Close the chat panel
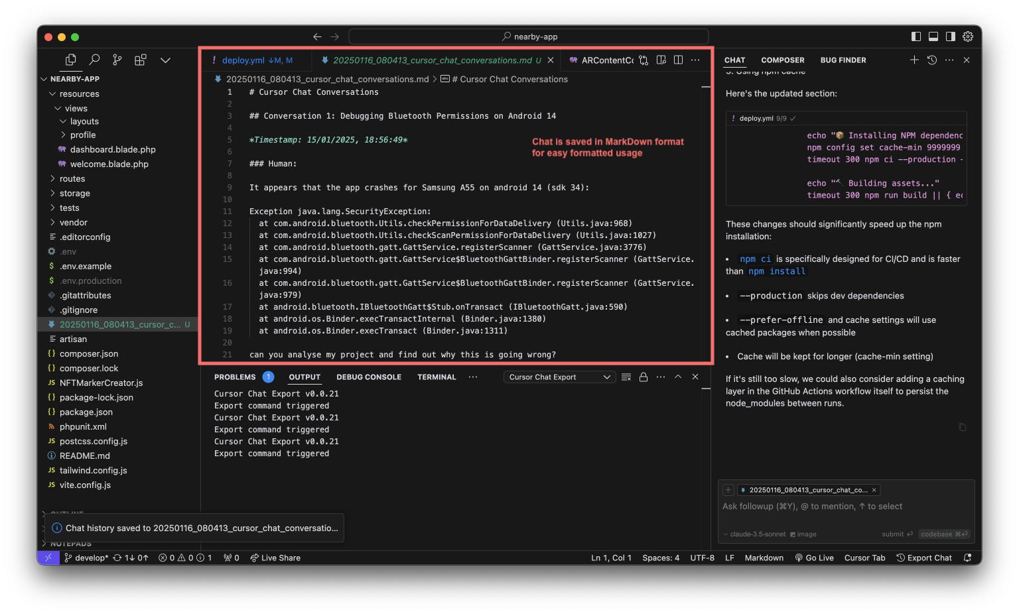 967,60
